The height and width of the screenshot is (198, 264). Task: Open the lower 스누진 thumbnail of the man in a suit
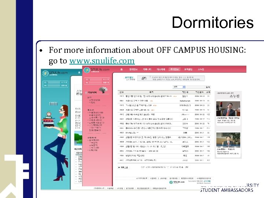pos(228,140)
